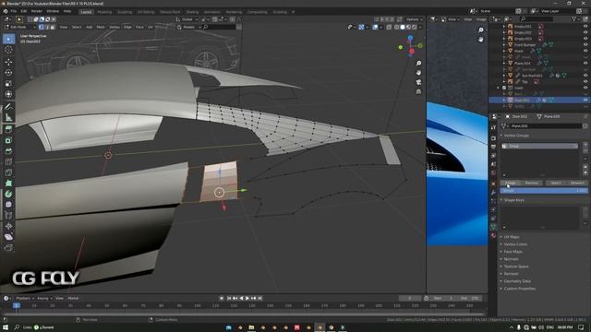
Task: Select the Annotate tool
Action: (8, 107)
